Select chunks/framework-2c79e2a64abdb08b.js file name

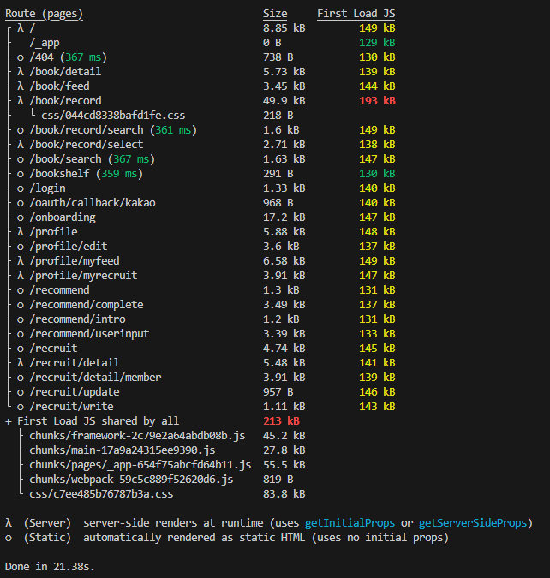pyautogui.click(x=137, y=436)
